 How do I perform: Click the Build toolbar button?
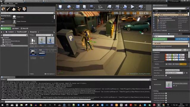pos(125,7)
